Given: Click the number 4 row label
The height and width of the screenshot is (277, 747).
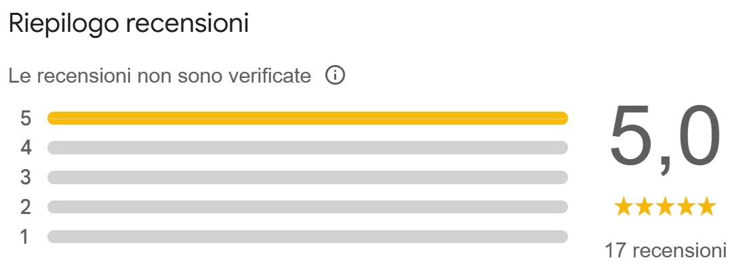Looking at the screenshot, I should [26, 148].
